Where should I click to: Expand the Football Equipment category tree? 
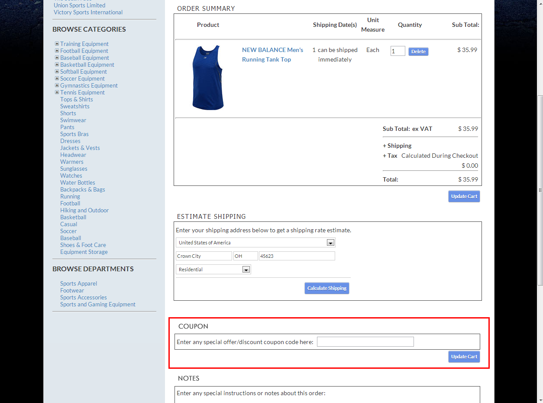[x=57, y=51]
